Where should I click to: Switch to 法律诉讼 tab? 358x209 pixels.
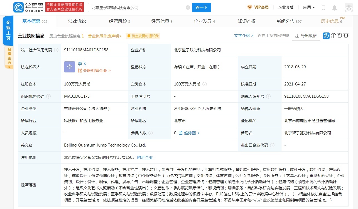[x=77, y=21]
